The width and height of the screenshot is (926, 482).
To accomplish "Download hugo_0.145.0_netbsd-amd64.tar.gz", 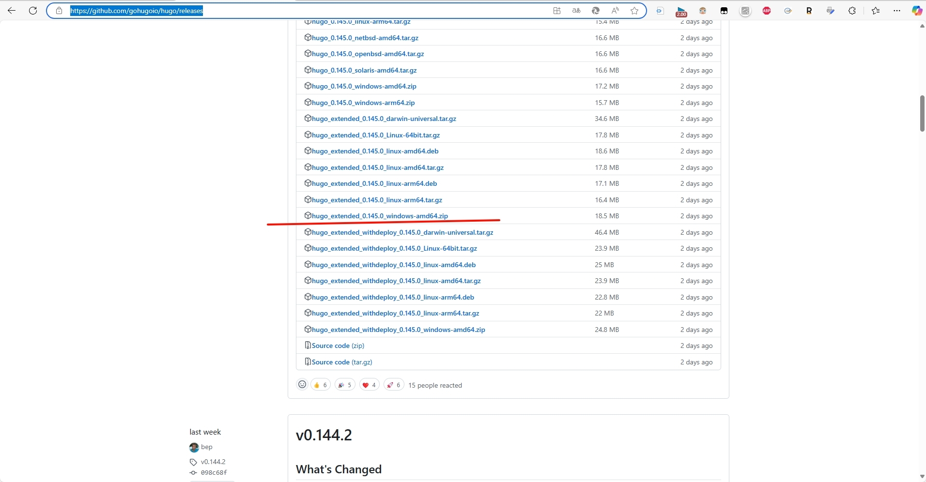I will click(365, 38).
